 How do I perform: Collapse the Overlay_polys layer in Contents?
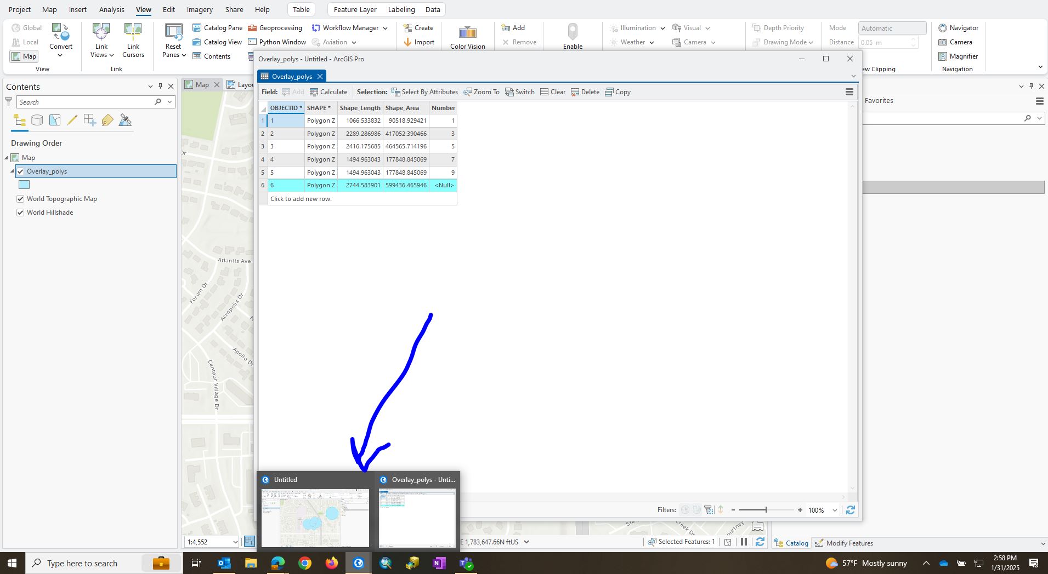[11, 171]
